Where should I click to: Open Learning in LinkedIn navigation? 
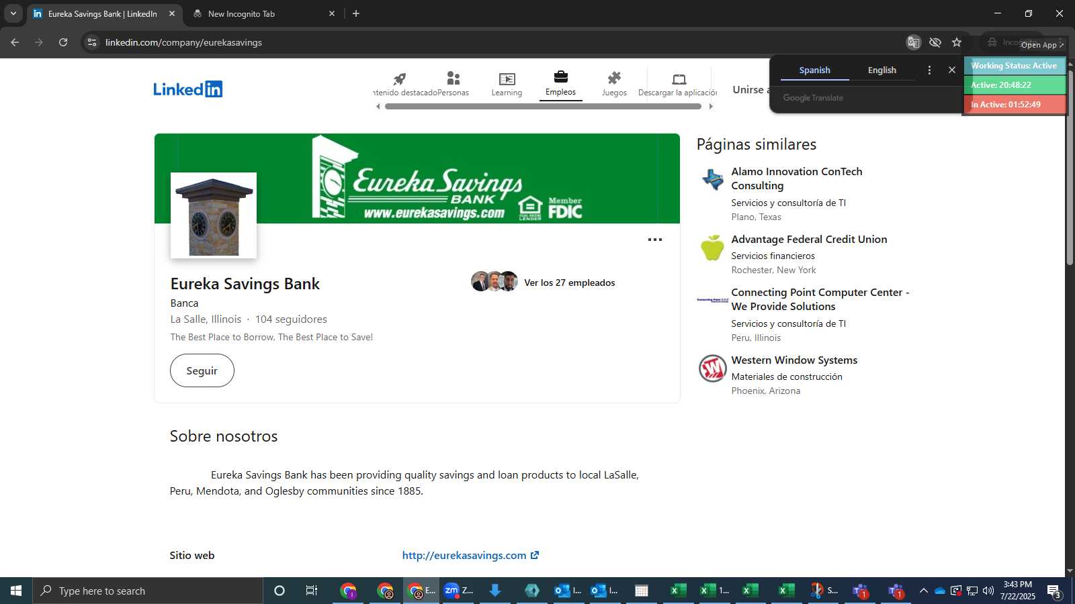tap(507, 85)
